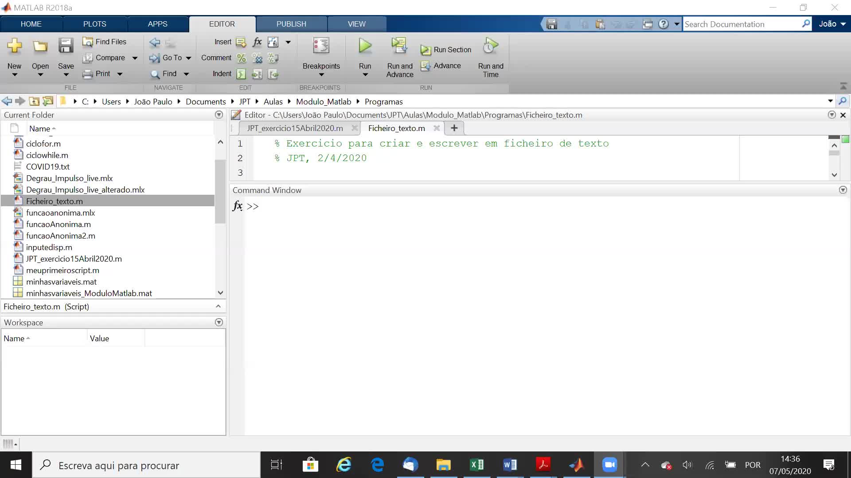This screenshot has height=478, width=851.
Task: Click the Help question mark icon
Action: [664, 24]
